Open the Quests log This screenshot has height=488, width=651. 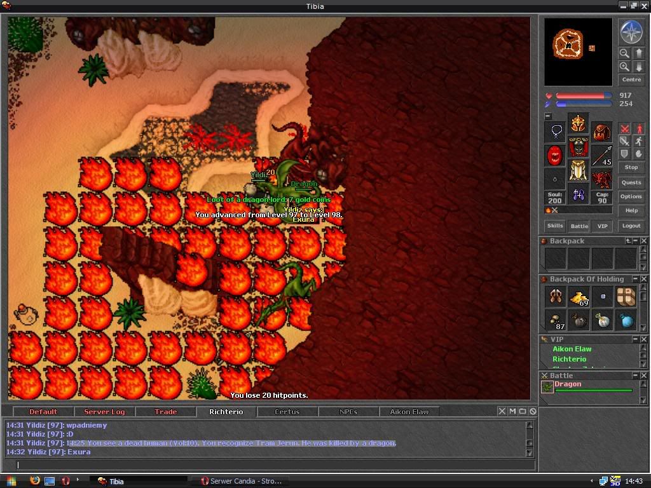[x=631, y=182]
